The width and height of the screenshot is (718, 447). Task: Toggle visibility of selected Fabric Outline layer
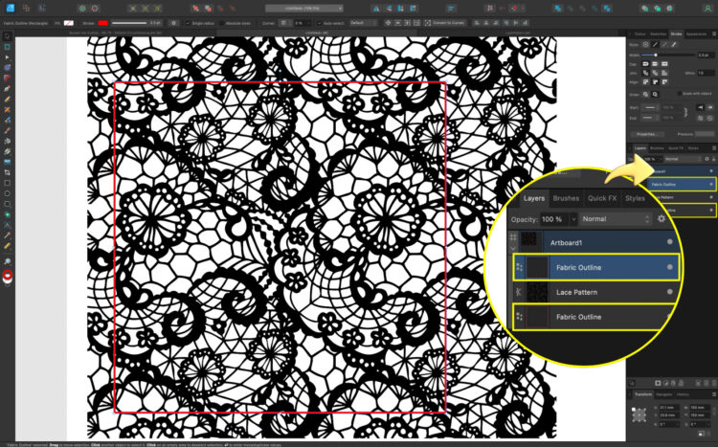click(x=669, y=267)
